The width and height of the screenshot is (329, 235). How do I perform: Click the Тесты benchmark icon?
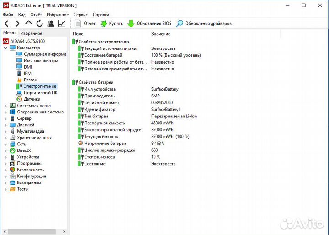coord(12,189)
